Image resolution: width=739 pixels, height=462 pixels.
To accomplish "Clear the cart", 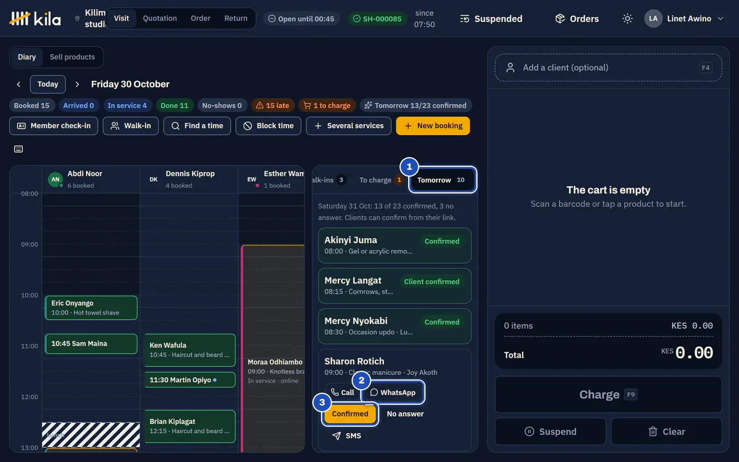I will point(666,431).
